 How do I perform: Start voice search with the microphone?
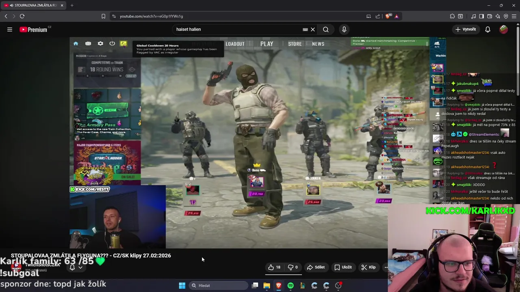pos(344,29)
